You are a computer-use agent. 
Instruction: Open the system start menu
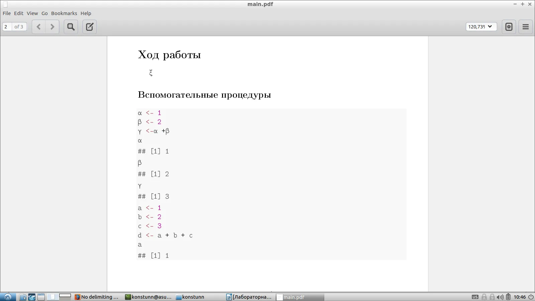8,297
